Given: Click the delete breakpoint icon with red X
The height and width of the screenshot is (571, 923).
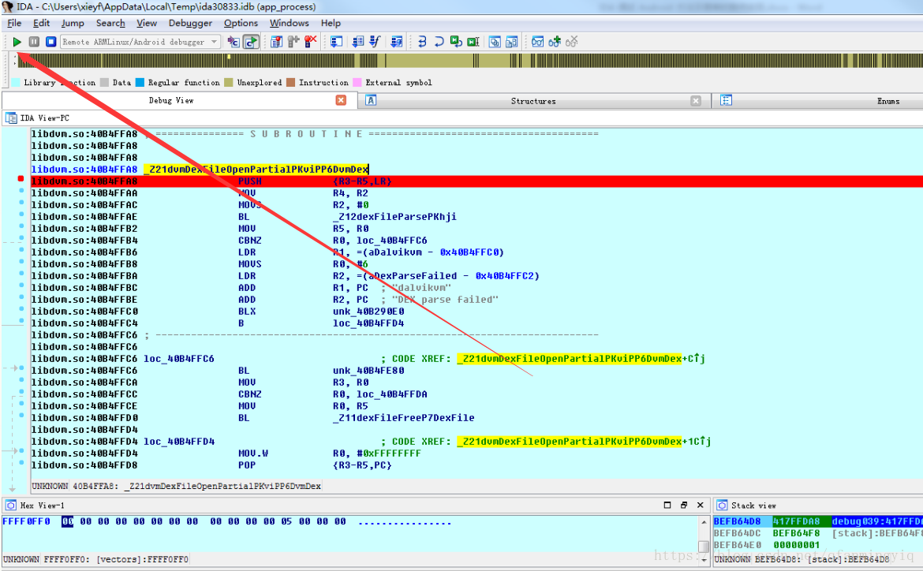Looking at the screenshot, I should point(310,42).
